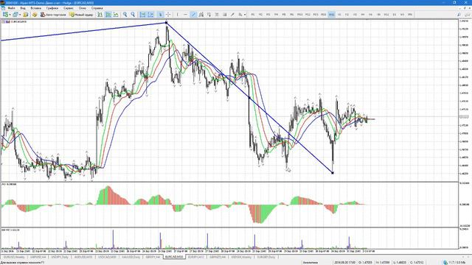Open the Файл menu
The height and width of the screenshot is (265, 472).
[x=12, y=8]
